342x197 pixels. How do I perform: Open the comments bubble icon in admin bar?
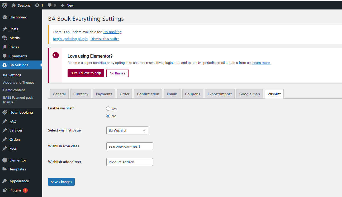[50, 5]
